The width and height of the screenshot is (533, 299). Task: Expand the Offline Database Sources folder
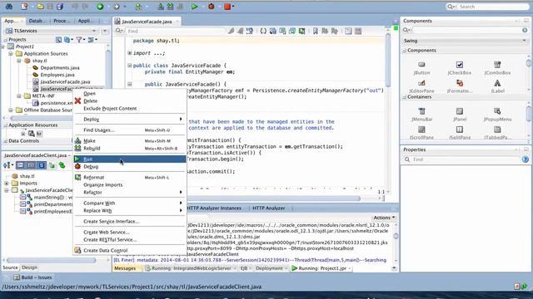[11, 110]
